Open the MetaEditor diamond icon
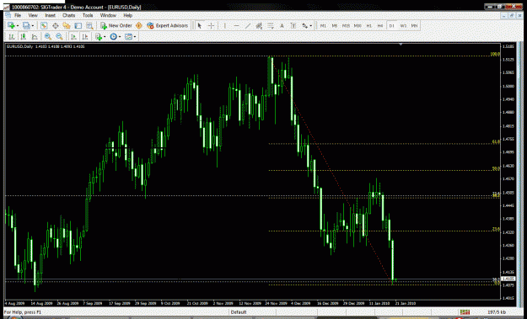The width and height of the screenshot is (527, 319). pos(139,25)
